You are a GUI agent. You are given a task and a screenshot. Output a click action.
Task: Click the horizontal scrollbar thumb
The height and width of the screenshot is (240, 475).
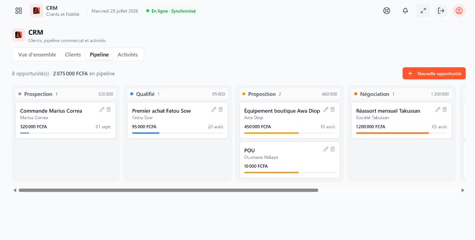(168, 190)
